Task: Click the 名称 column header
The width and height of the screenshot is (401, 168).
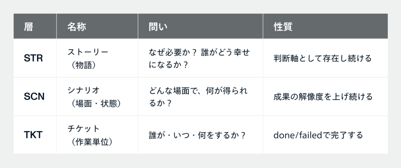Action: [76, 27]
